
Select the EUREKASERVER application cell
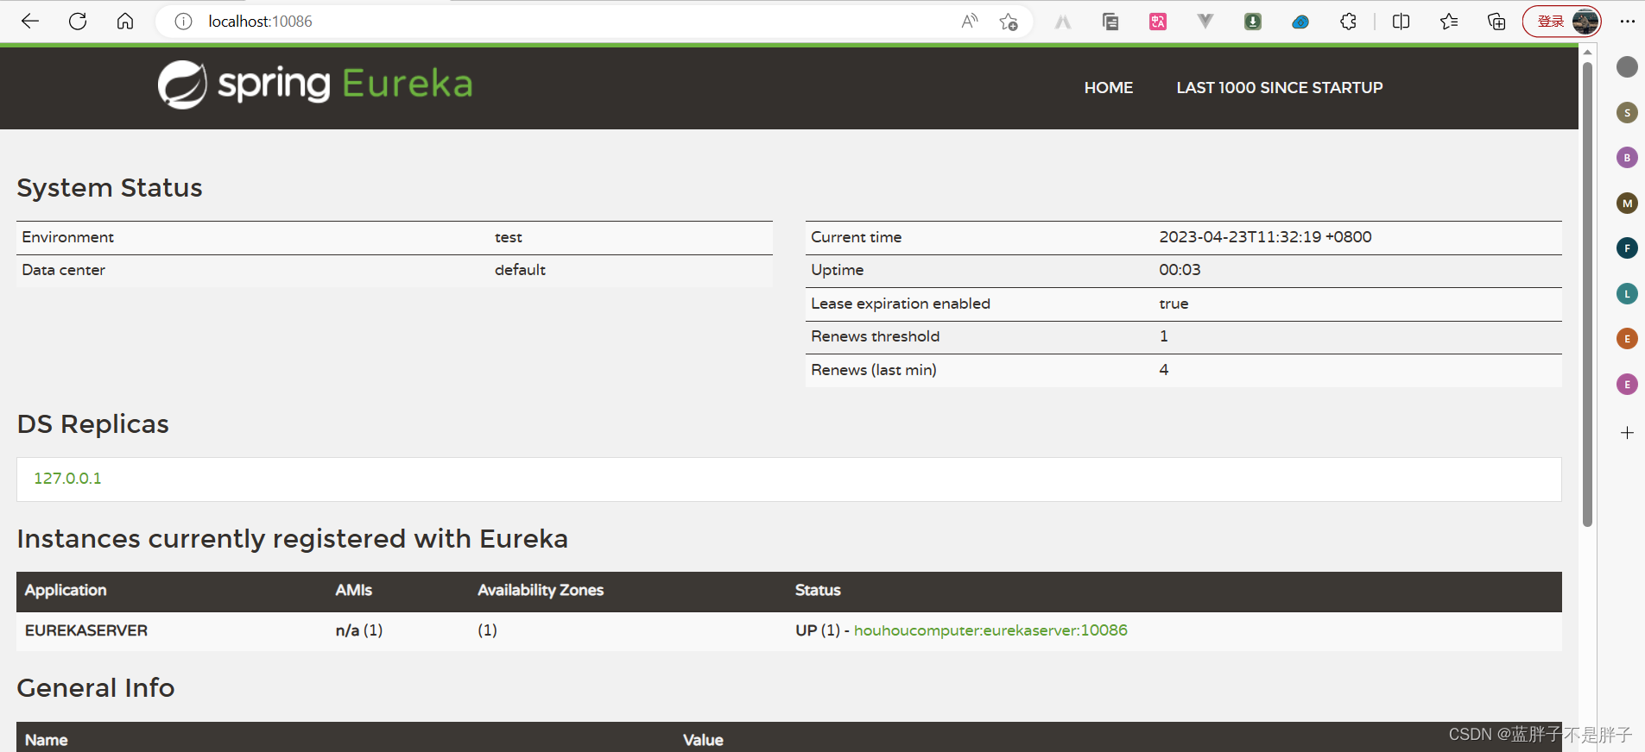tap(86, 630)
